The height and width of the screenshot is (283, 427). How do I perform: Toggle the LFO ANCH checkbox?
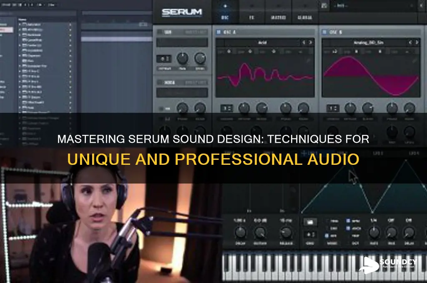[x=348, y=228]
